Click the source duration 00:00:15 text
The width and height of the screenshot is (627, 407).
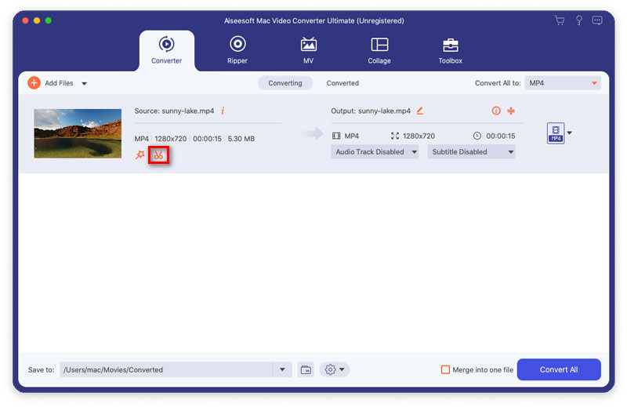point(207,139)
